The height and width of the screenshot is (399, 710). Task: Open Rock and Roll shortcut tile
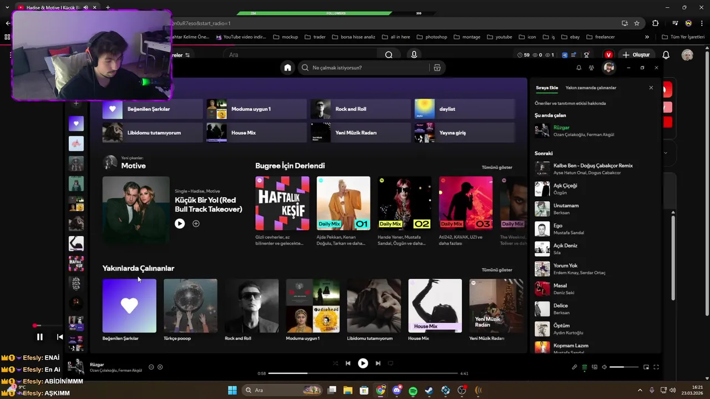(x=361, y=109)
